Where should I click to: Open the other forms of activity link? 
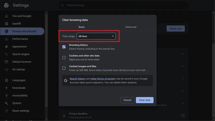[x=103, y=79]
